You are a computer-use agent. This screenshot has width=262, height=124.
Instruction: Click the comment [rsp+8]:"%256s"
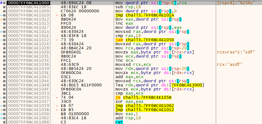[236, 3]
